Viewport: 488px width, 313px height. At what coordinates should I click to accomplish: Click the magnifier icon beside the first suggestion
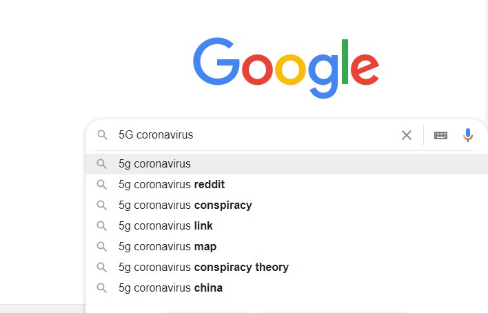101,164
